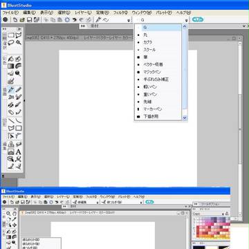The image size is (249, 249).
Task: Click the cyan badge button in upper toolbar
Action: pos(198,20)
